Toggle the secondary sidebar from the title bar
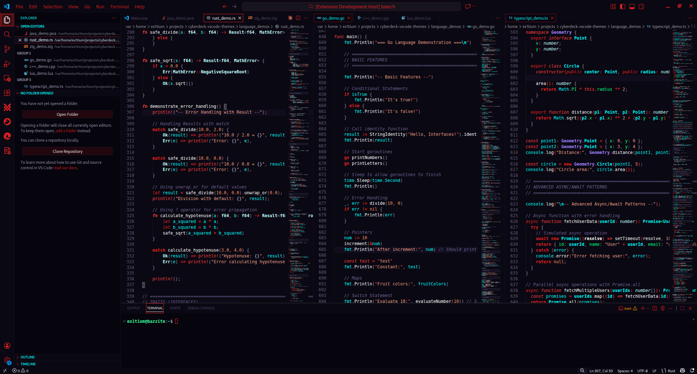The height and width of the screenshot is (374, 697). point(641,6)
